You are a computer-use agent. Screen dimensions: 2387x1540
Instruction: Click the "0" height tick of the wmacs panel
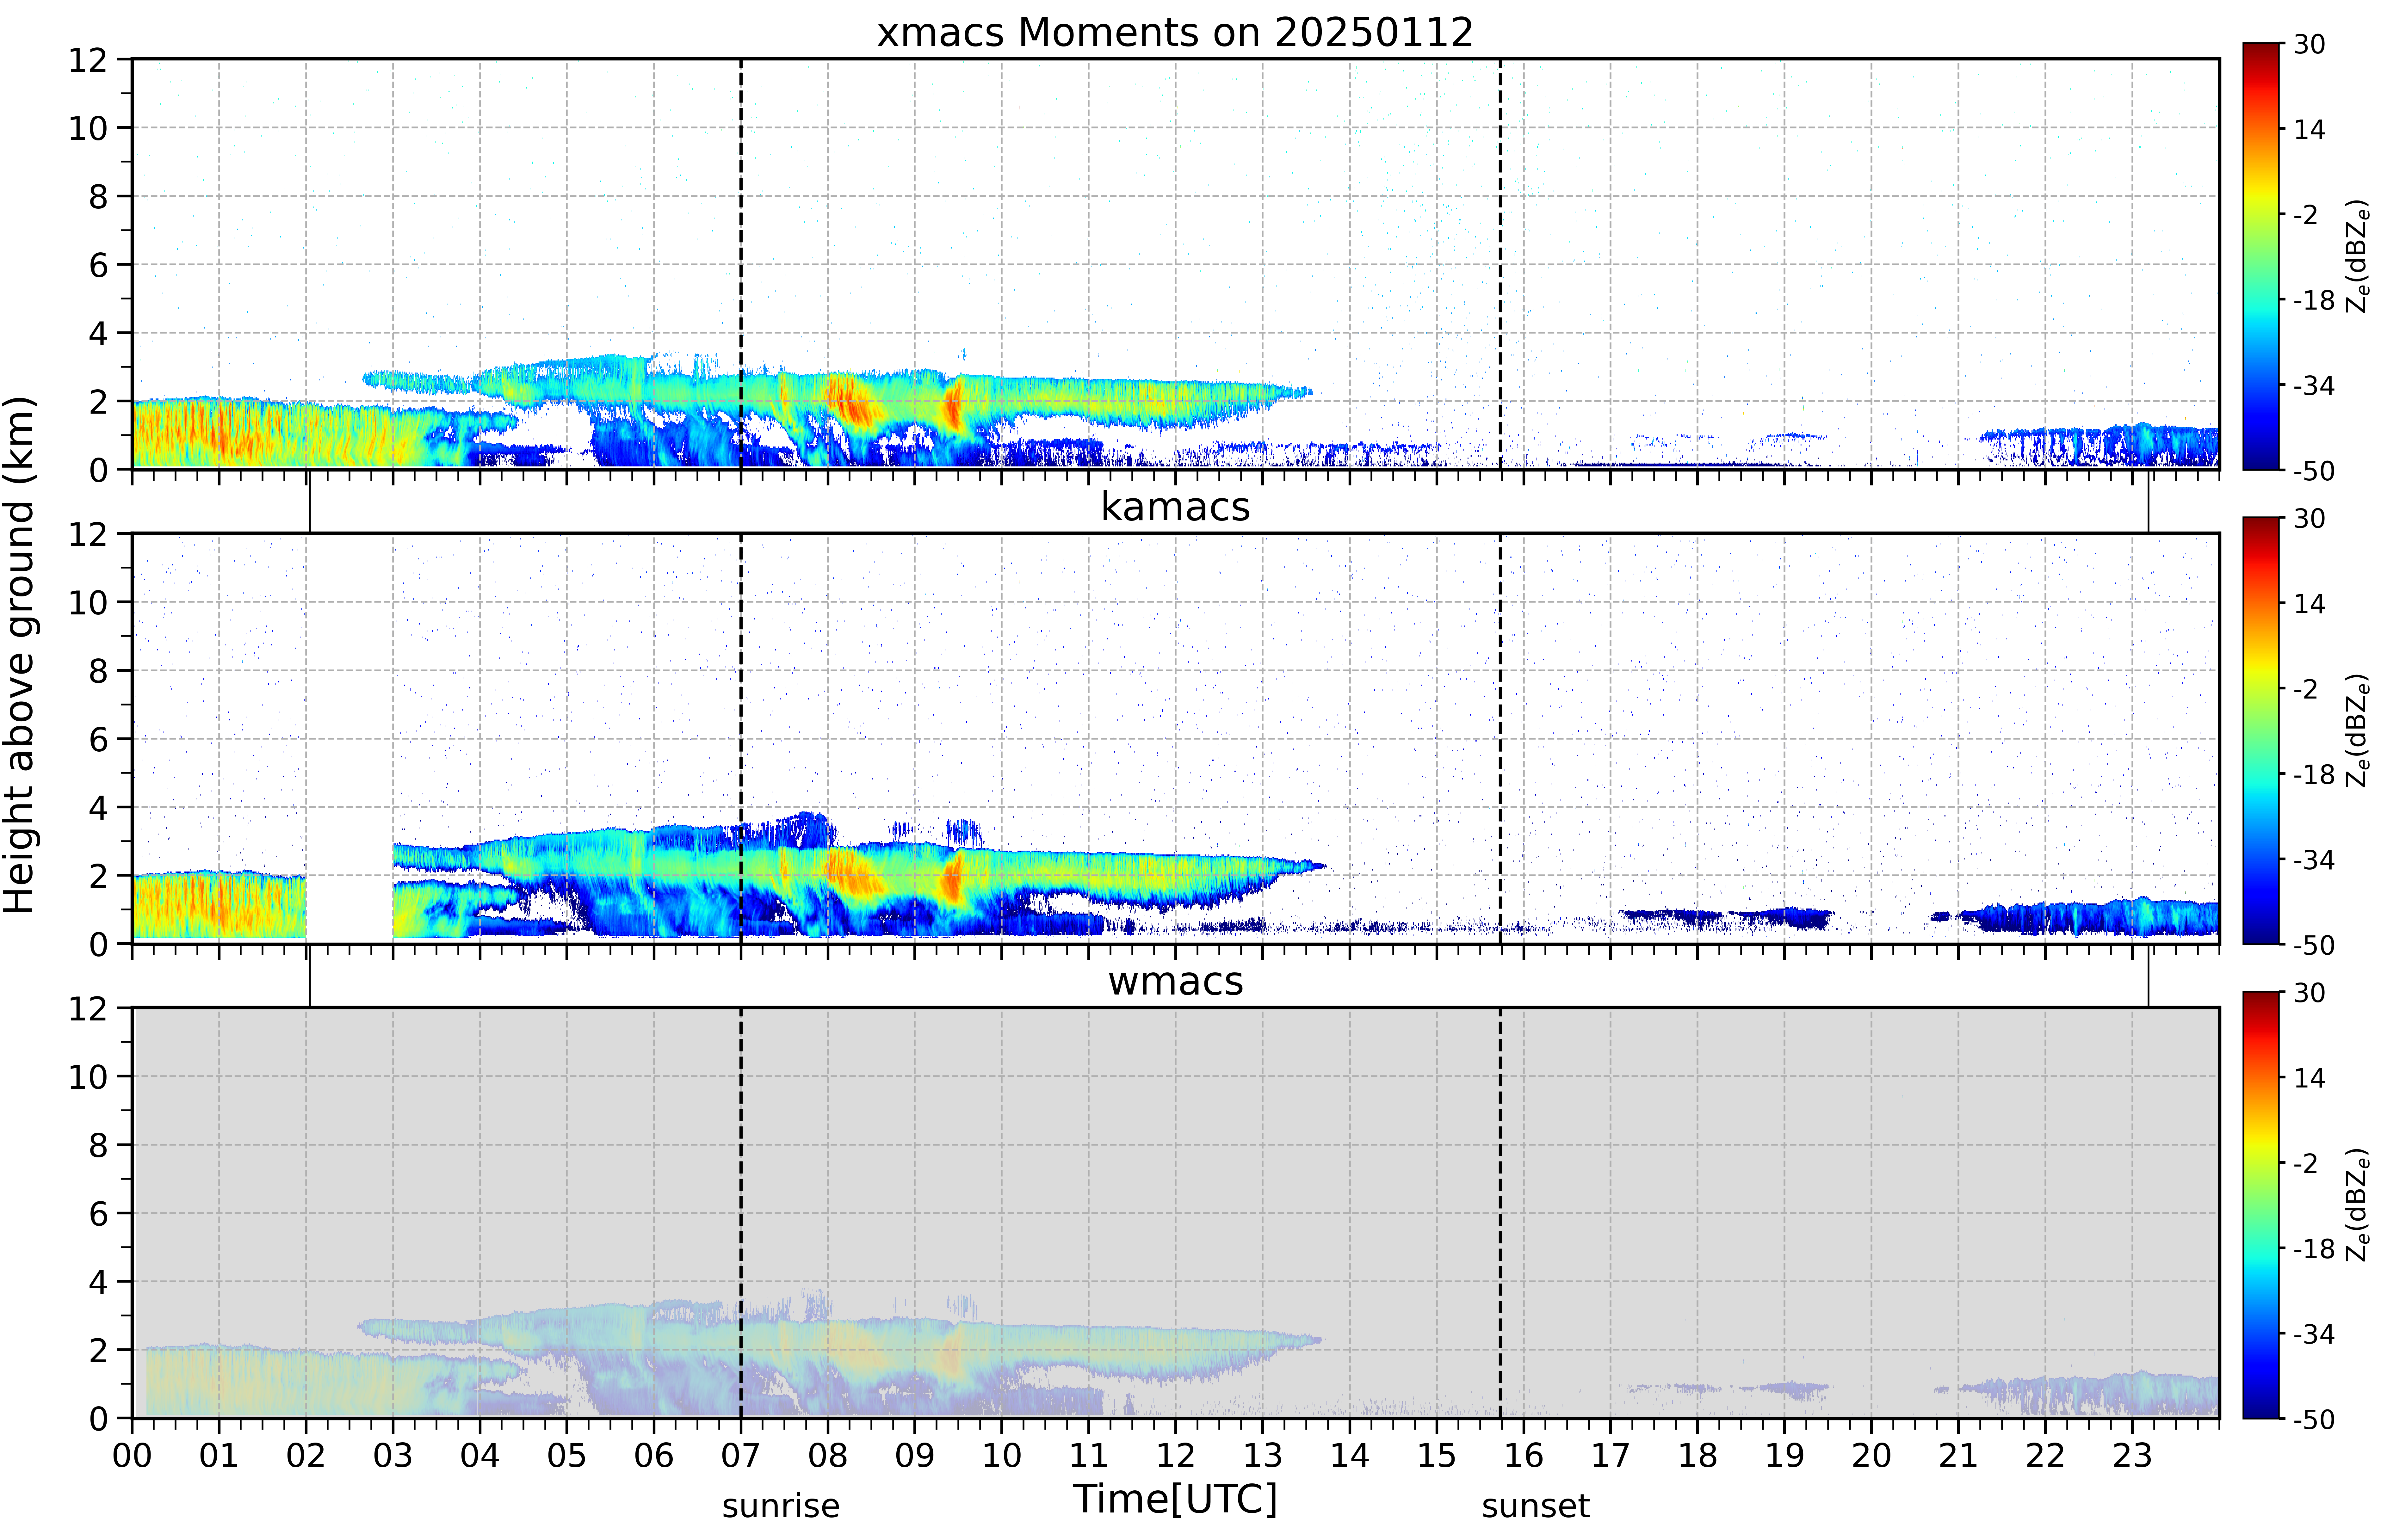tap(98, 1419)
